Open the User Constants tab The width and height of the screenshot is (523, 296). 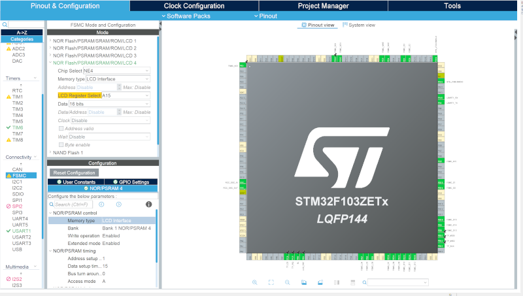coord(76,182)
